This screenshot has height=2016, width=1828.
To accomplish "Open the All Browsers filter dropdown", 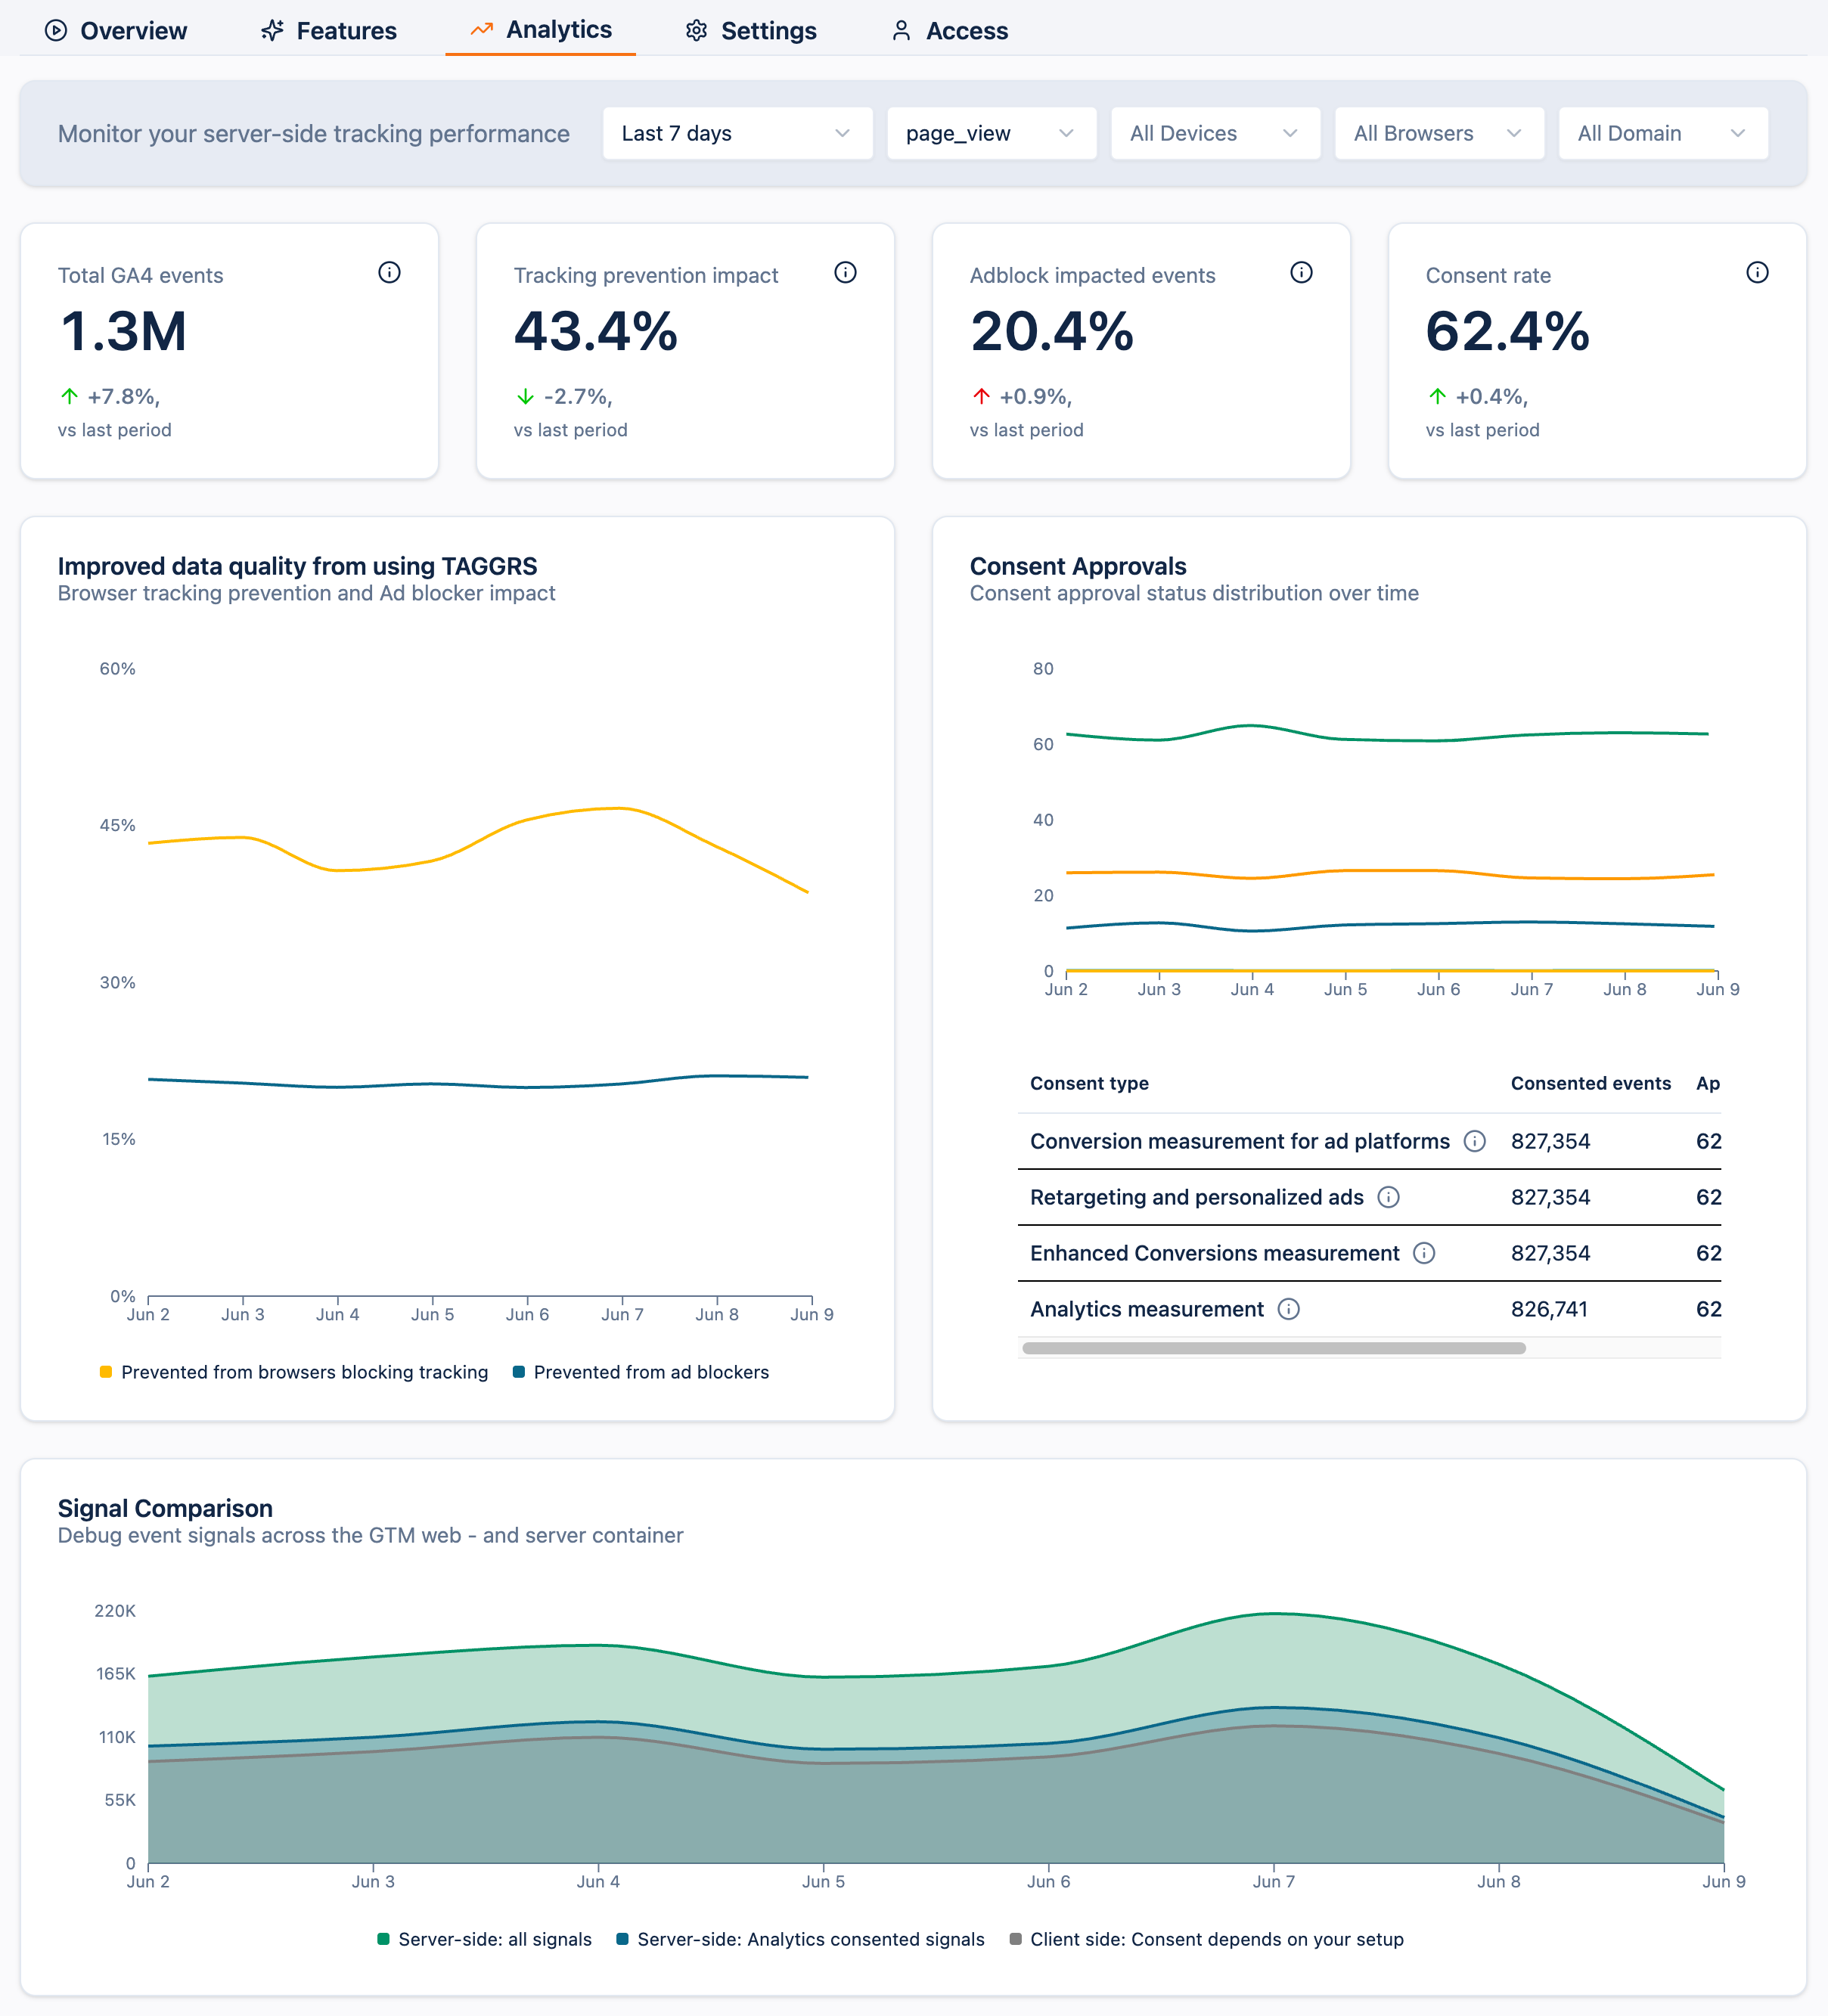I will [1439, 133].
